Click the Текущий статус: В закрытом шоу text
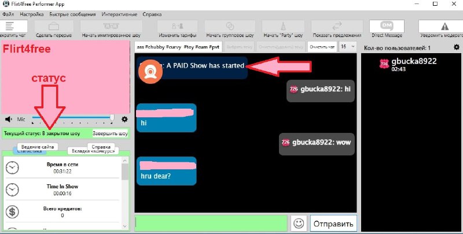The height and width of the screenshot is (234, 463). (42, 133)
